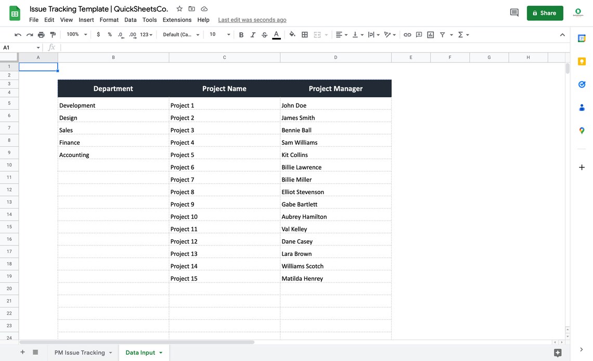The height and width of the screenshot is (361, 593).
Task: Open the functions (sigma) menu
Action: pyautogui.click(x=461, y=34)
